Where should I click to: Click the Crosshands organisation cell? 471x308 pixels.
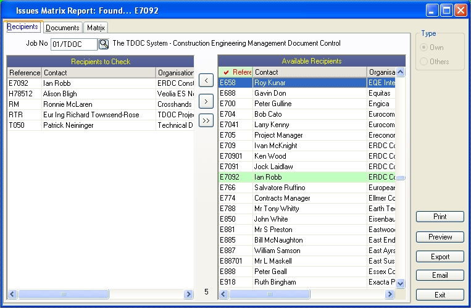(x=175, y=104)
